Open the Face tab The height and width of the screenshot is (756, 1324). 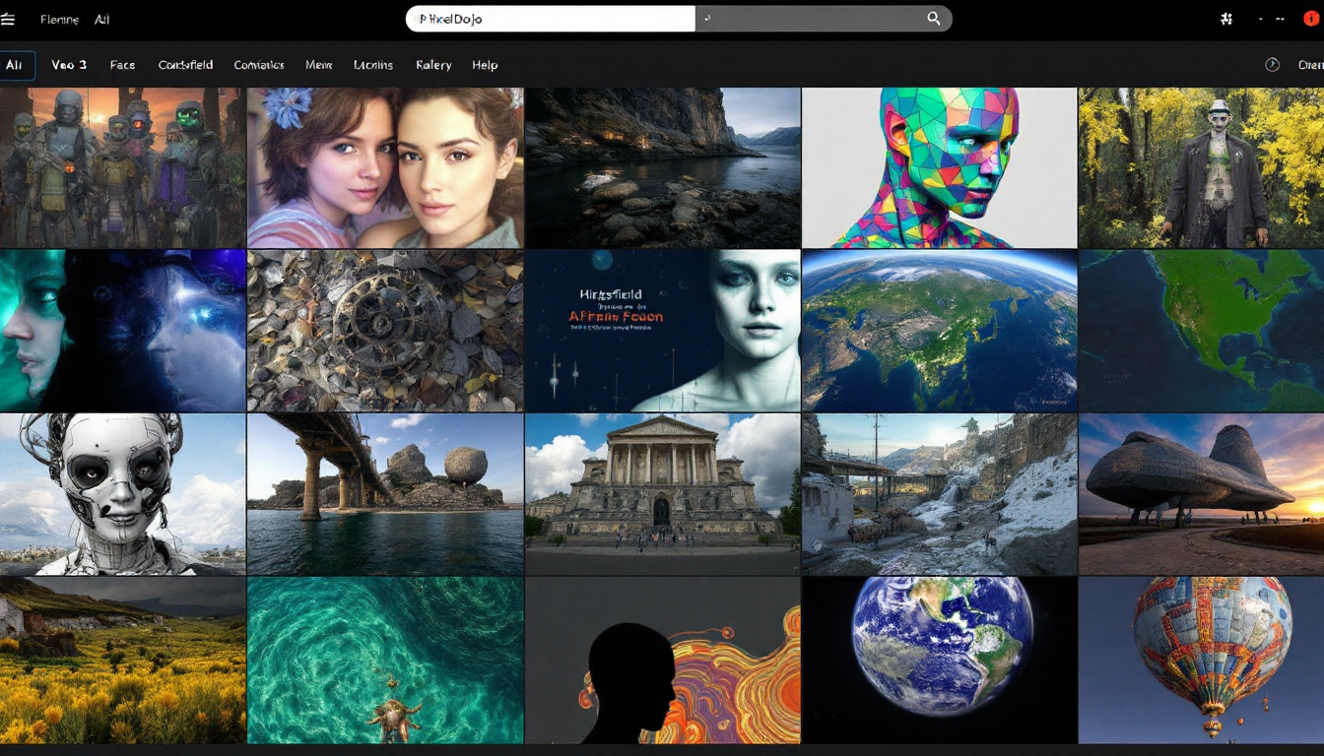click(123, 65)
